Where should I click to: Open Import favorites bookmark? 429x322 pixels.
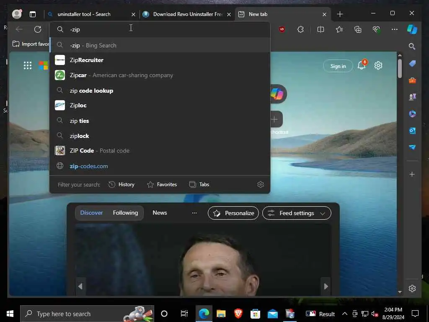coord(31,44)
